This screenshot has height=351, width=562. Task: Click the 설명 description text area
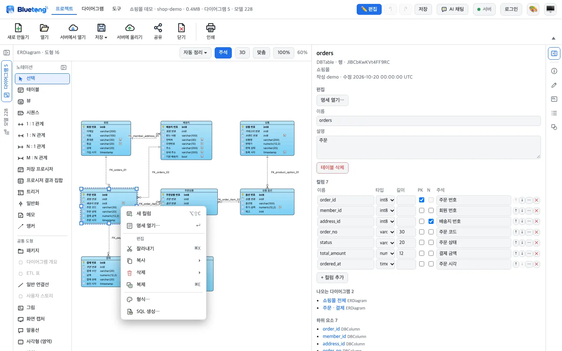coord(429,147)
